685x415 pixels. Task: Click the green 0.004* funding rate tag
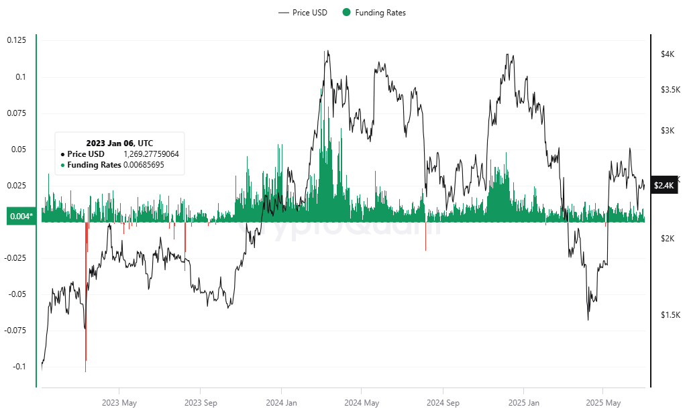[20, 217]
